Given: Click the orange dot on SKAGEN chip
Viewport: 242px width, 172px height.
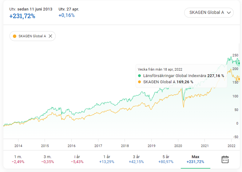Looking at the screenshot, I should [14, 36].
